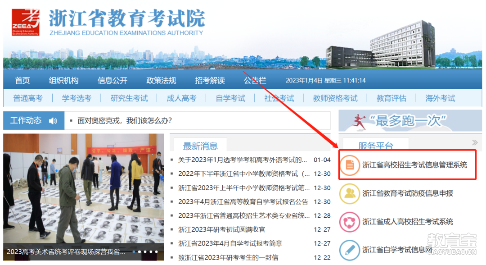Click the blue pencil icon for 自学考试信息网

pyautogui.click(x=350, y=250)
